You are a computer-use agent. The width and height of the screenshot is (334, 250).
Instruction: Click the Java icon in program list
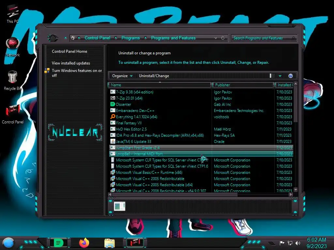pyautogui.click(x=113, y=141)
